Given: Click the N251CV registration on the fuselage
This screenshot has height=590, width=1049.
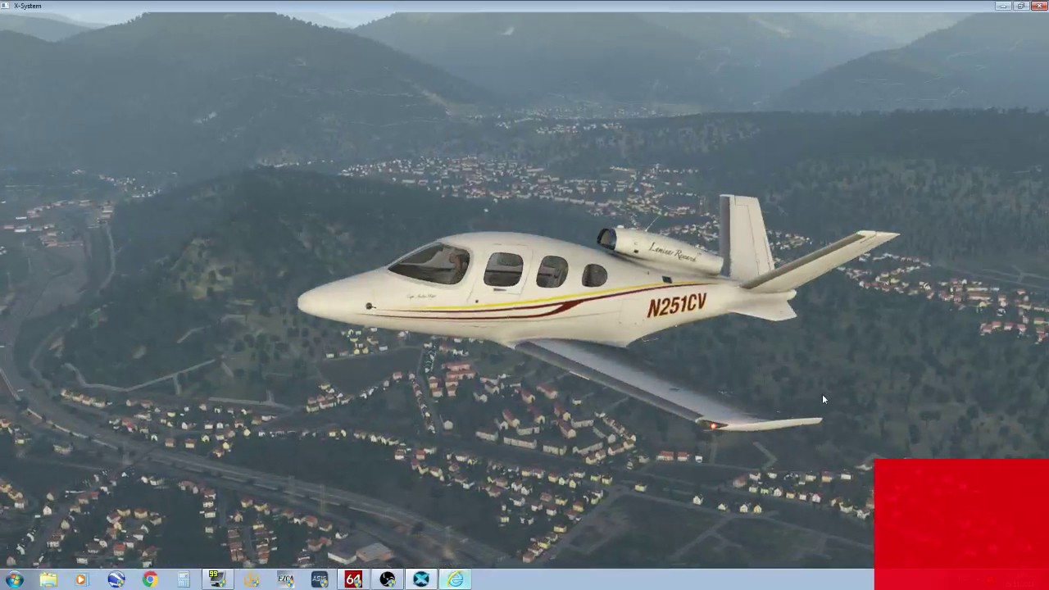Looking at the screenshot, I should tap(677, 305).
